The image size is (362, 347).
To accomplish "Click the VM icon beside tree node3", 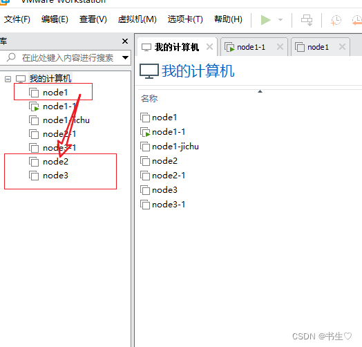I will [34, 176].
